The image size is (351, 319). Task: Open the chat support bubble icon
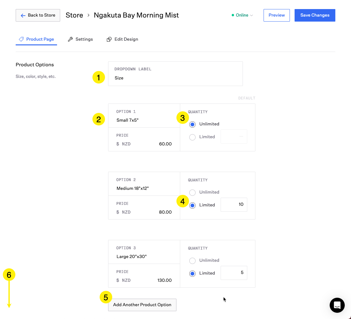(337, 305)
